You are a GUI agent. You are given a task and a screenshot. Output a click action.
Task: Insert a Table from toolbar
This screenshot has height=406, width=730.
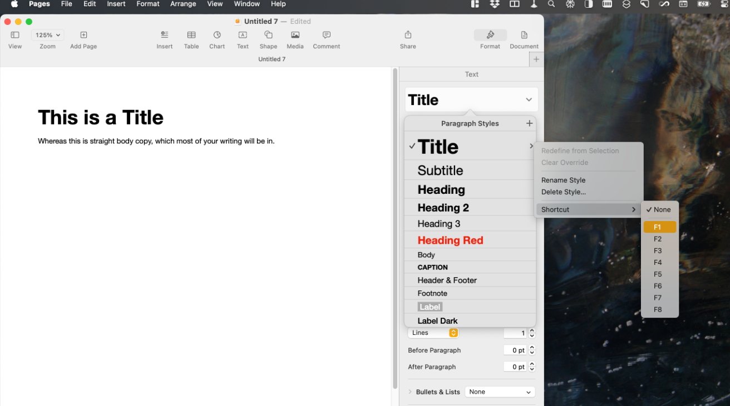click(x=191, y=35)
